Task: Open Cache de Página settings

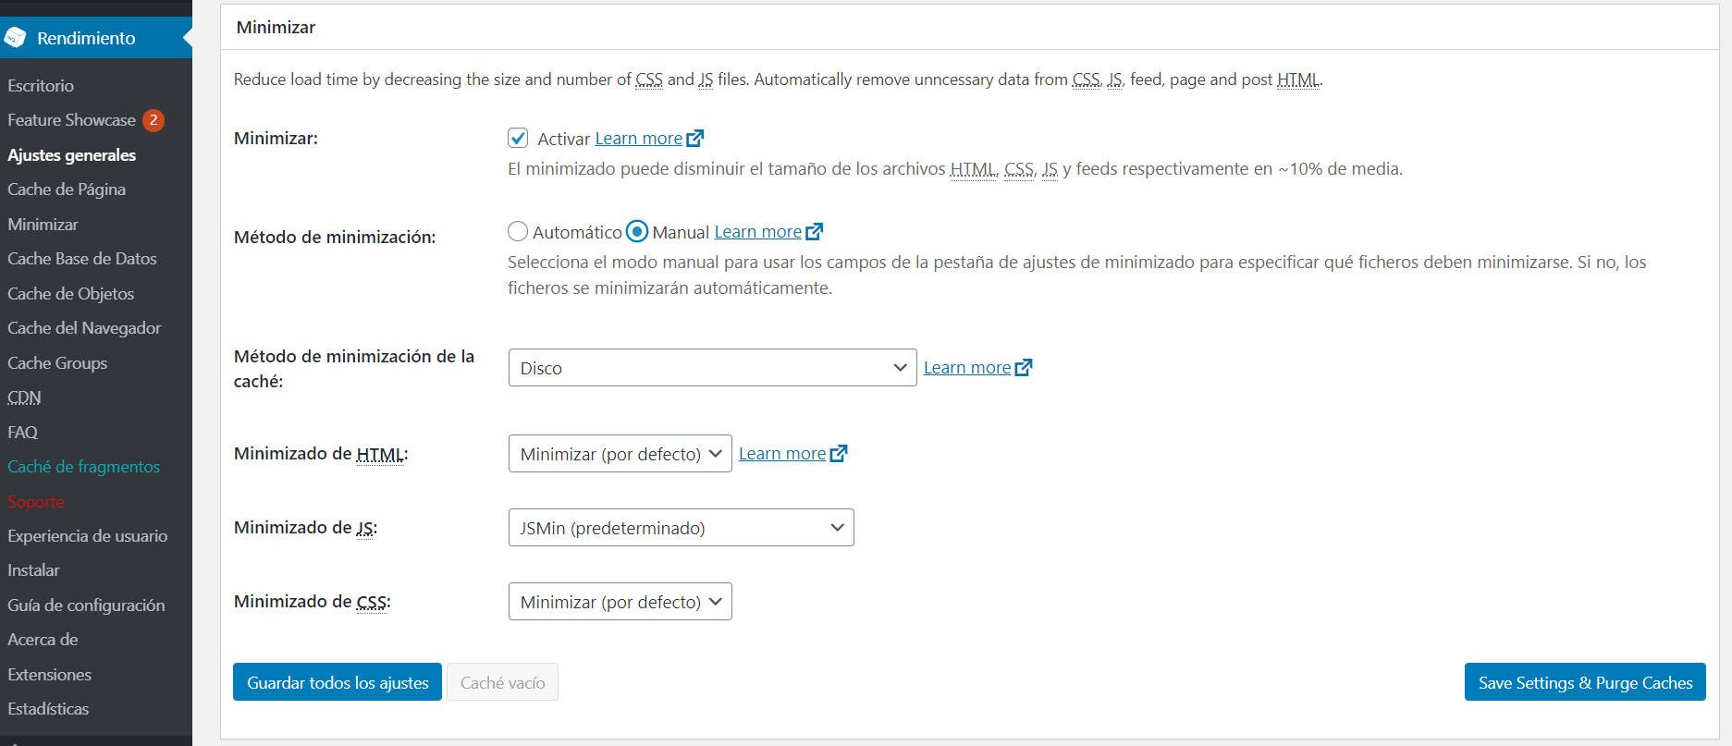Action: click(67, 189)
